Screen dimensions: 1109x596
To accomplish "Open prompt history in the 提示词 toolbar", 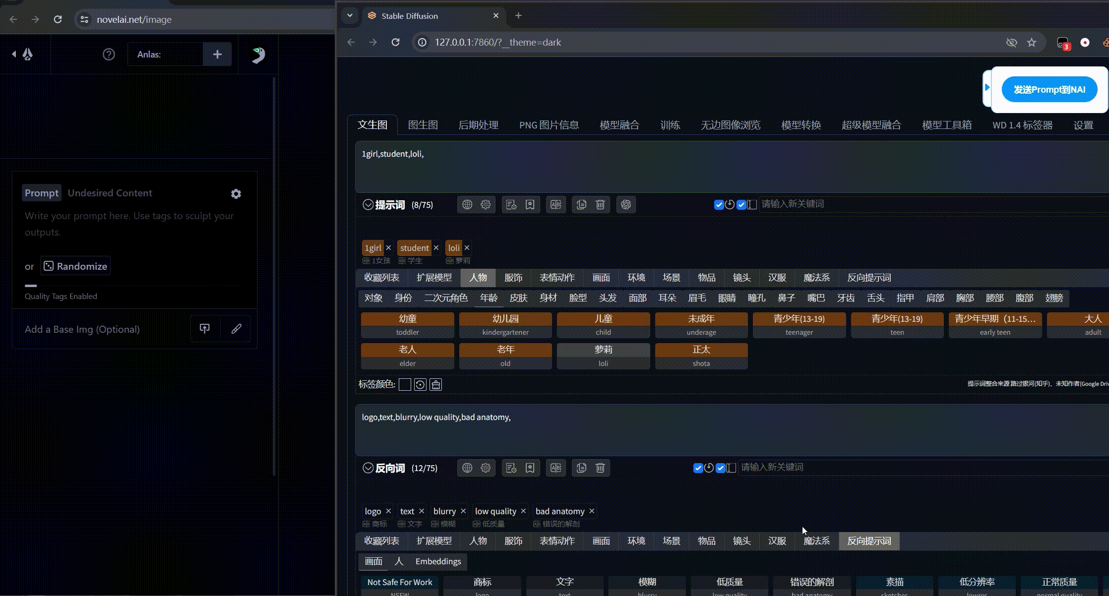I will tap(511, 205).
